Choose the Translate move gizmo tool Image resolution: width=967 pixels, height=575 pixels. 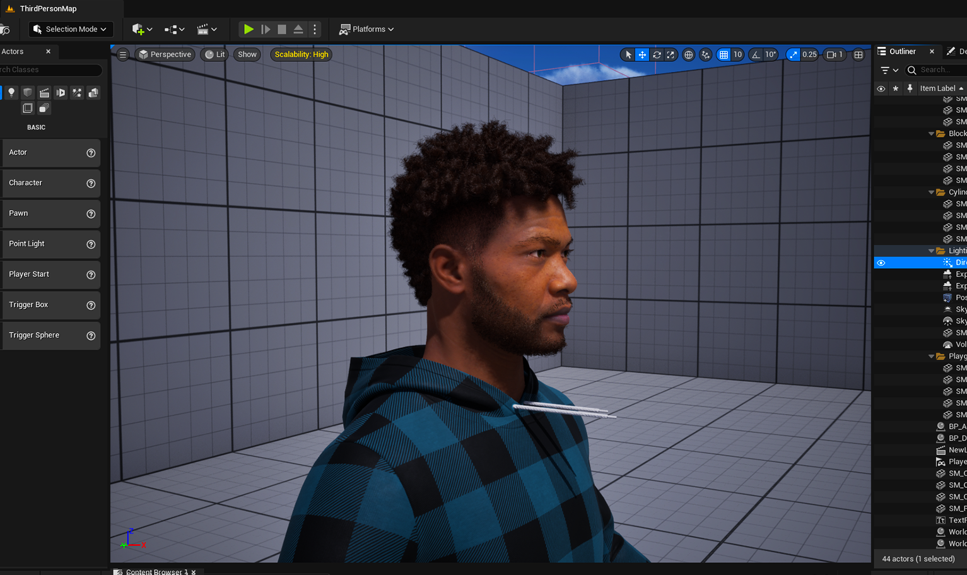[x=642, y=55]
